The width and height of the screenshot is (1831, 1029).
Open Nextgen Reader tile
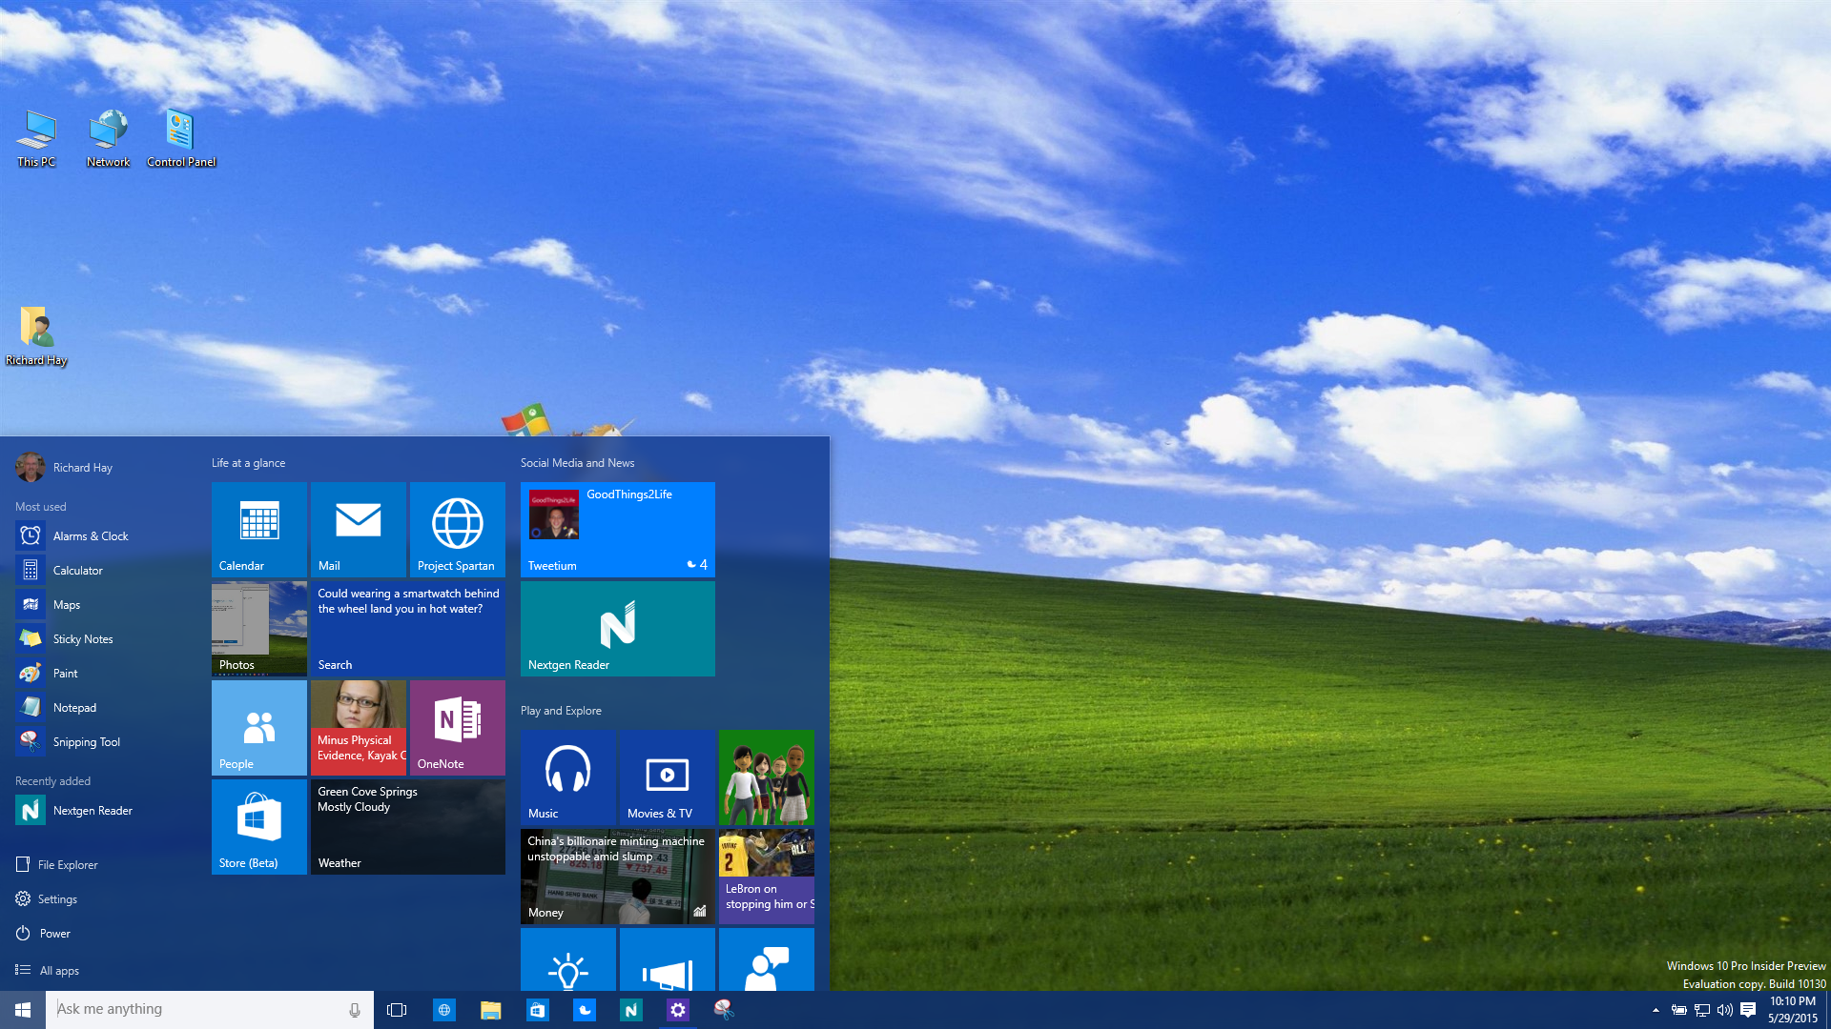(617, 628)
